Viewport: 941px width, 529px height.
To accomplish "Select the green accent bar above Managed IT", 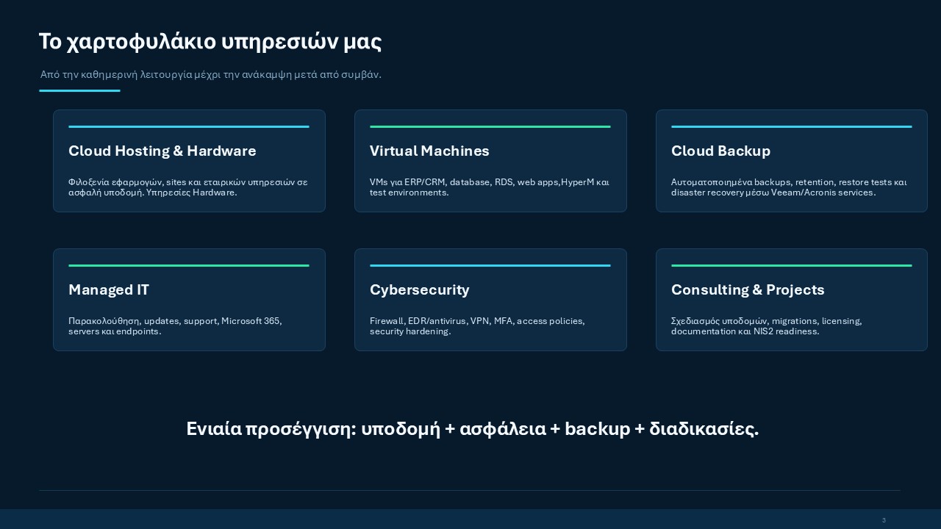I will (x=189, y=265).
